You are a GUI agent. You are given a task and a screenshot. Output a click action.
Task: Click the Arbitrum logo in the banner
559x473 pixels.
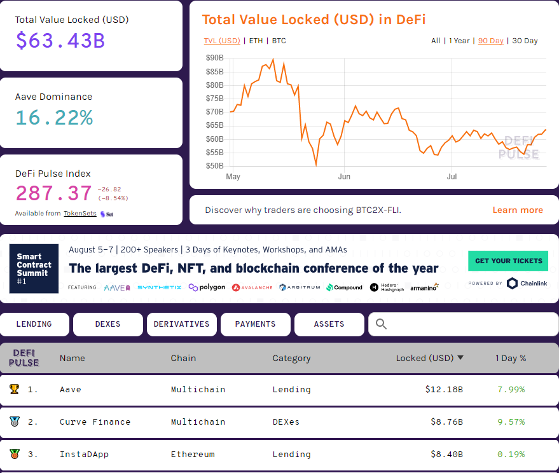click(300, 287)
